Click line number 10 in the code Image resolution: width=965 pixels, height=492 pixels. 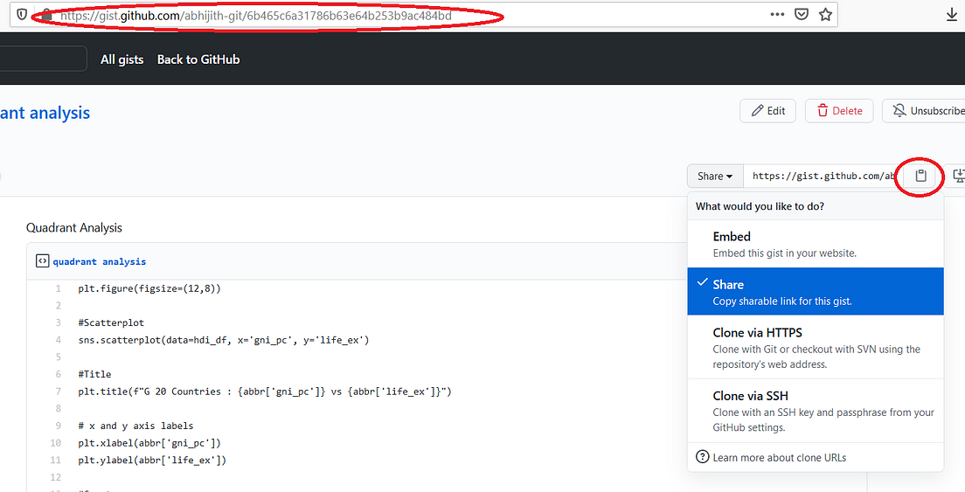click(x=56, y=443)
